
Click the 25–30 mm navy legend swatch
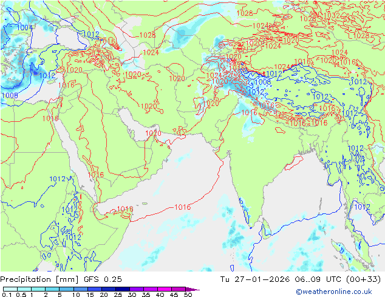coord(122,289)
